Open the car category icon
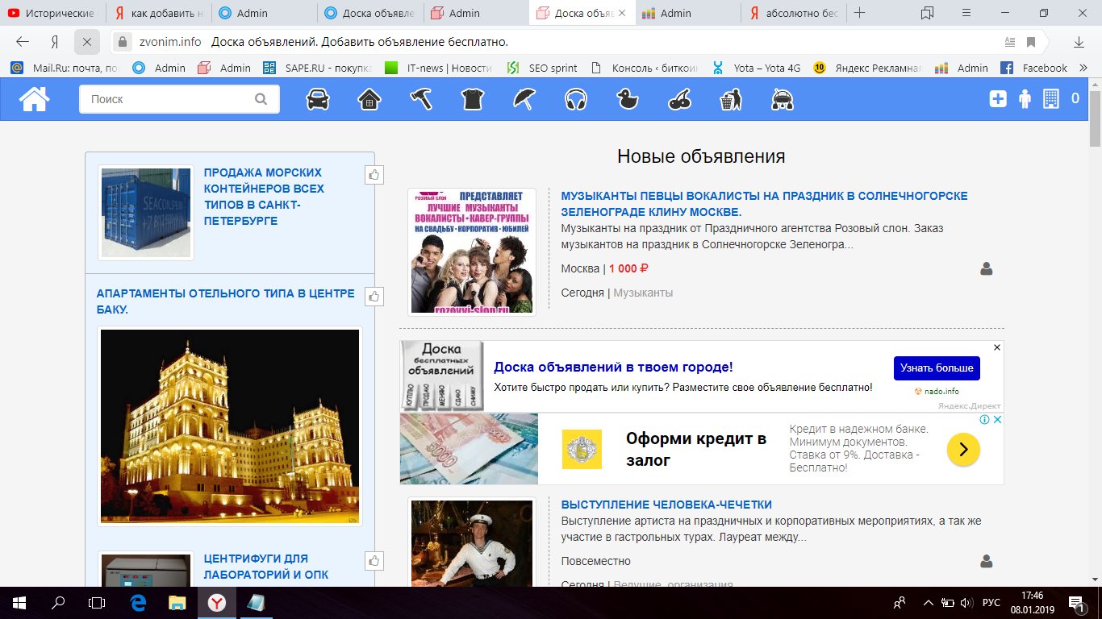This screenshot has height=619, width=1102. tap(318, 99)
